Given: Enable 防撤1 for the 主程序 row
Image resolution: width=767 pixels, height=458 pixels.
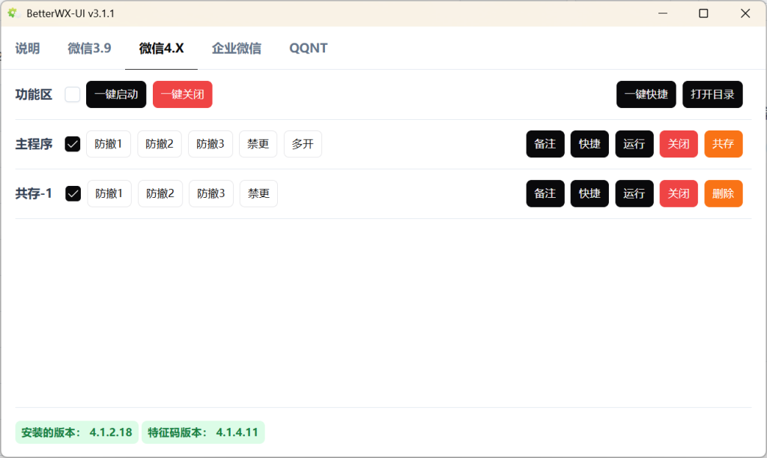Looking at the screenshot, I should pos(108,143).
